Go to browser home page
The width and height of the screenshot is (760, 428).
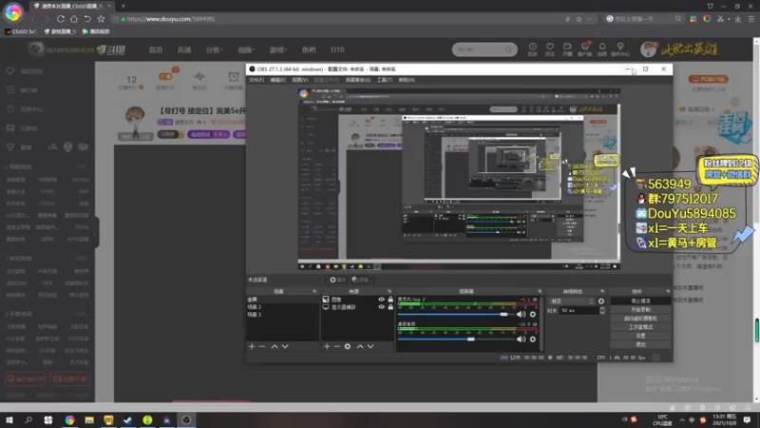(74, 19)
